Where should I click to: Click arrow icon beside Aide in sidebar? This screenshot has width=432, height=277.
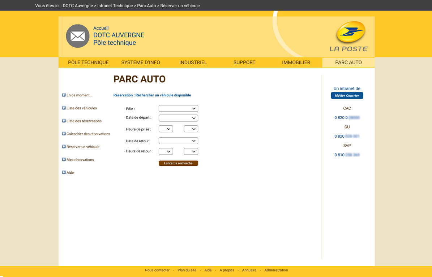(x=64, y=173)
